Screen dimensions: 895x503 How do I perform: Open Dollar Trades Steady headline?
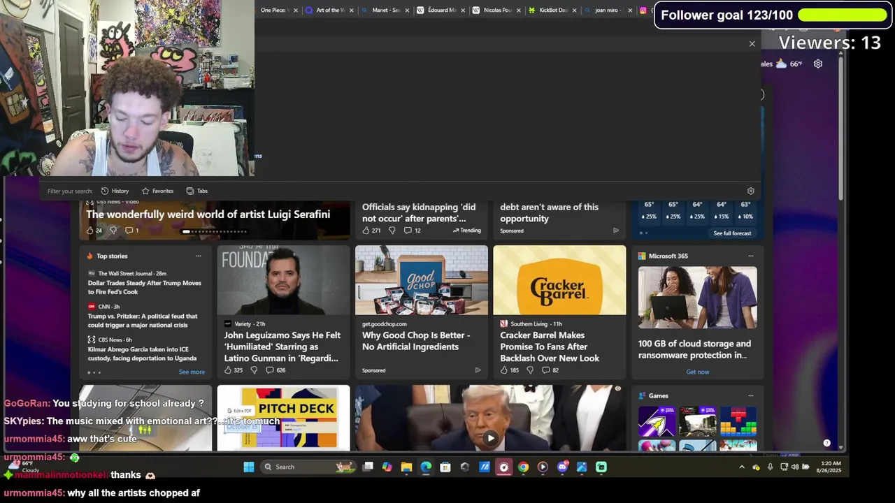tap(145, 287)
